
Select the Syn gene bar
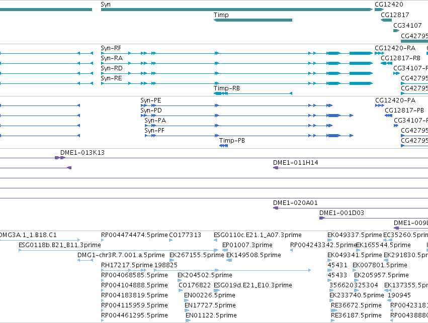pyautogui.click(x=237, y=10)
